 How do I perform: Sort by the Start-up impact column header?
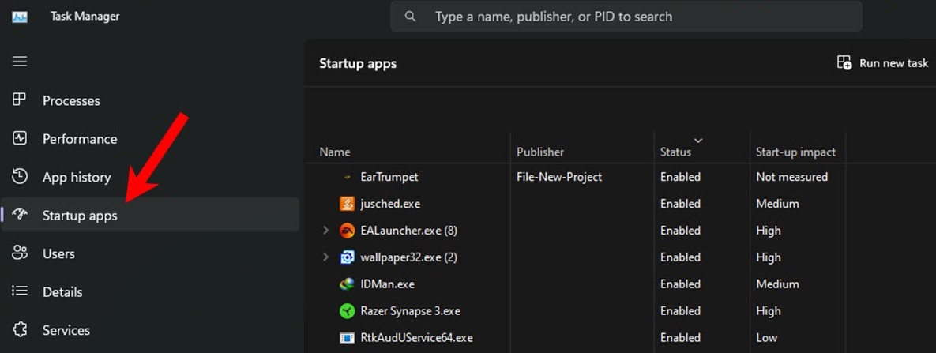point(795,152)
